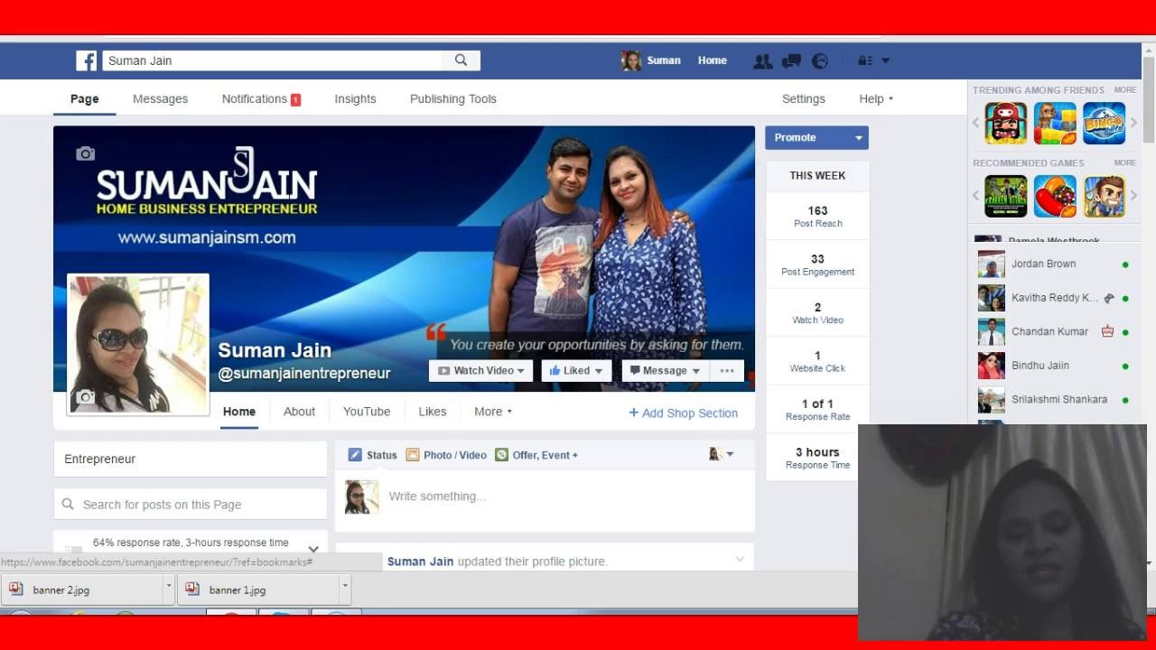This screenshot has height=650, width=1156.
Task: Click Add Shop Section link
Action: click(684, 413)
